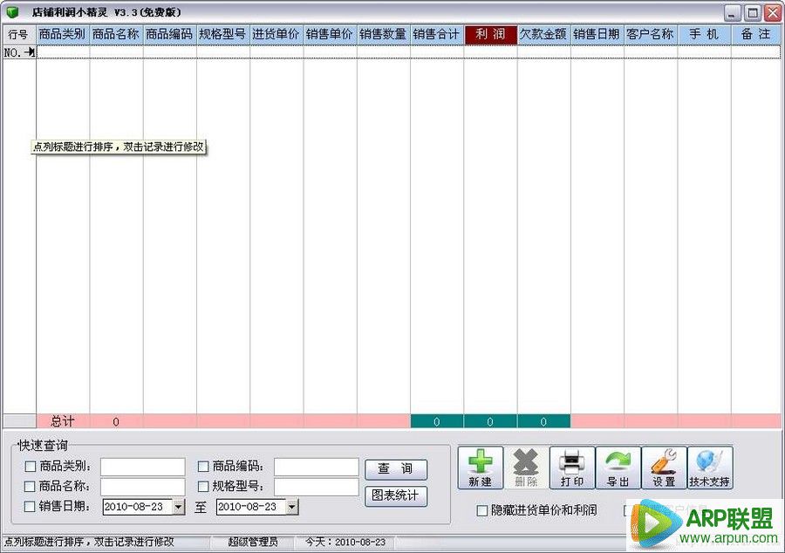785x553 pixels.
Task: Sort by the 销售合计 column header
Action: [436, 34]
